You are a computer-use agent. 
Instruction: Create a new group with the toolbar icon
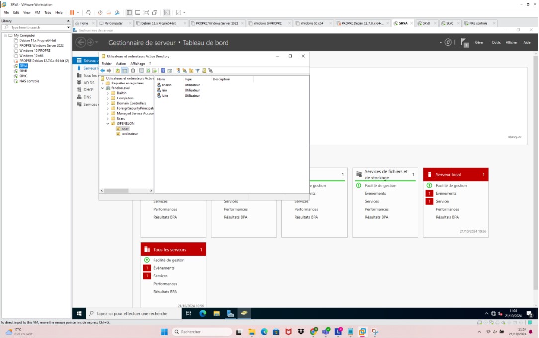[x=185, y=71]
